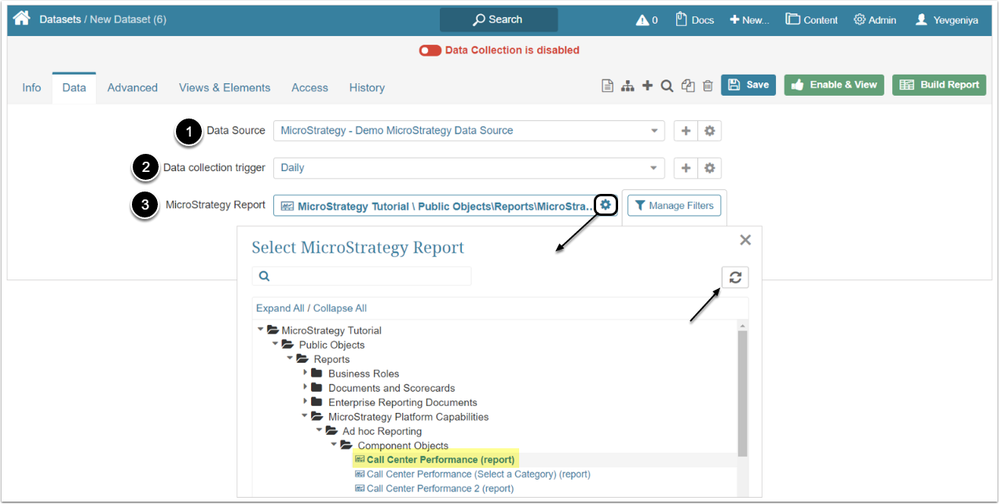Open the Datasets breadcrumb link

click(x=60, y=20)
